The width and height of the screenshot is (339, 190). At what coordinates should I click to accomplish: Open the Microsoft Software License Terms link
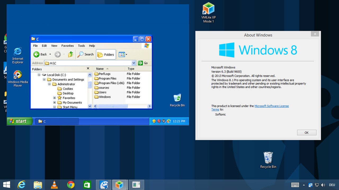tap(271, 106)
